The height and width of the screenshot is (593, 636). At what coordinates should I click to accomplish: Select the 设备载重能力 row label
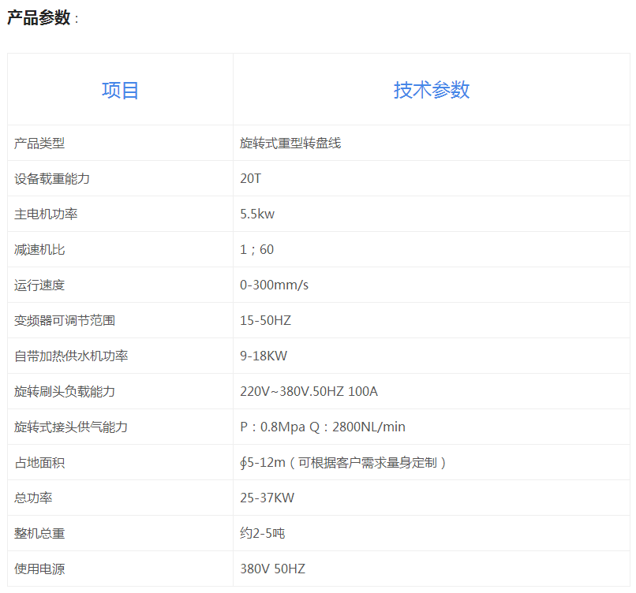tap(52, 179)
